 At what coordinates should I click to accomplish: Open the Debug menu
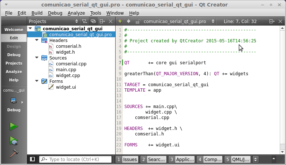point(55,13)
